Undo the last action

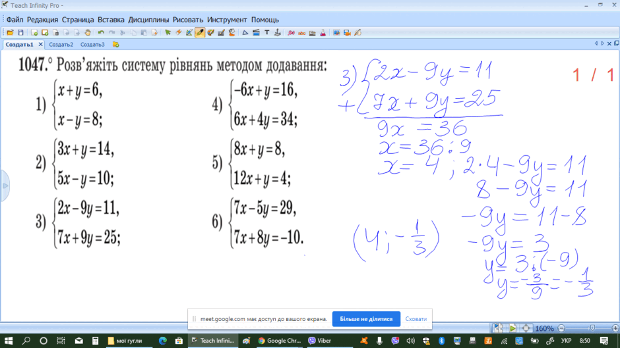click(101, 33)
